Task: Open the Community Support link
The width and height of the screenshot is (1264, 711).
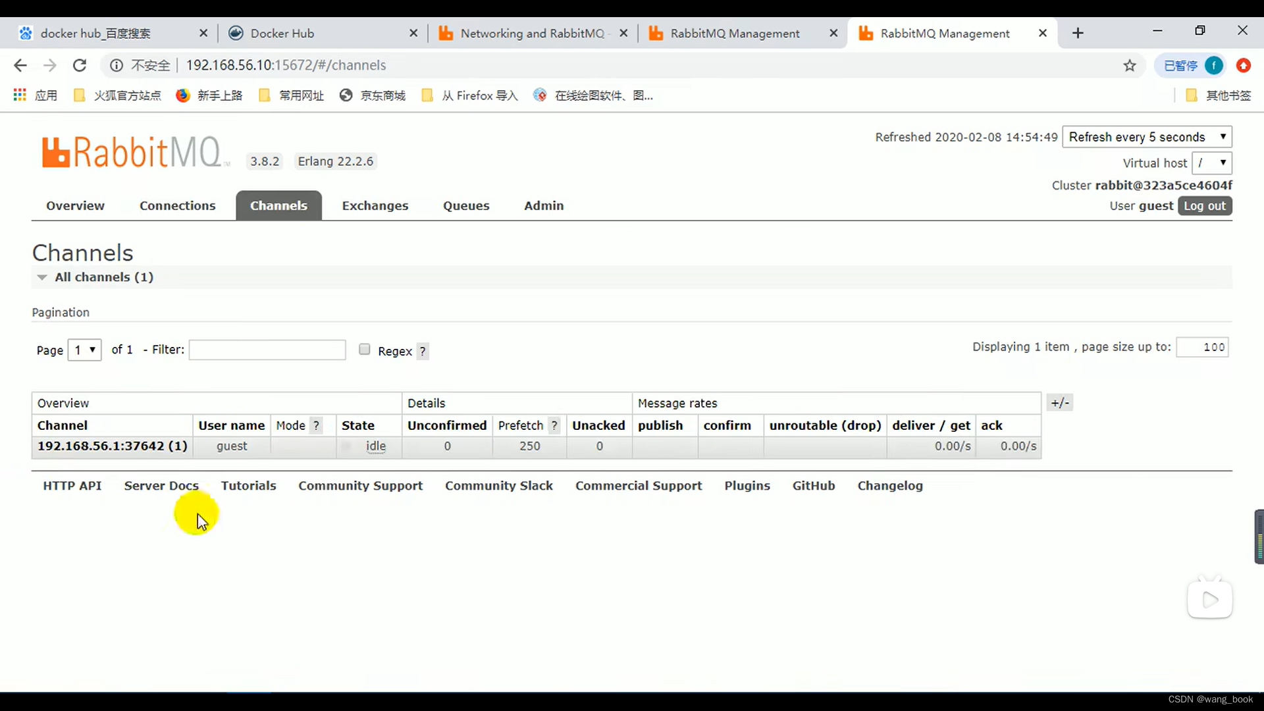Action: click(360, 486)
